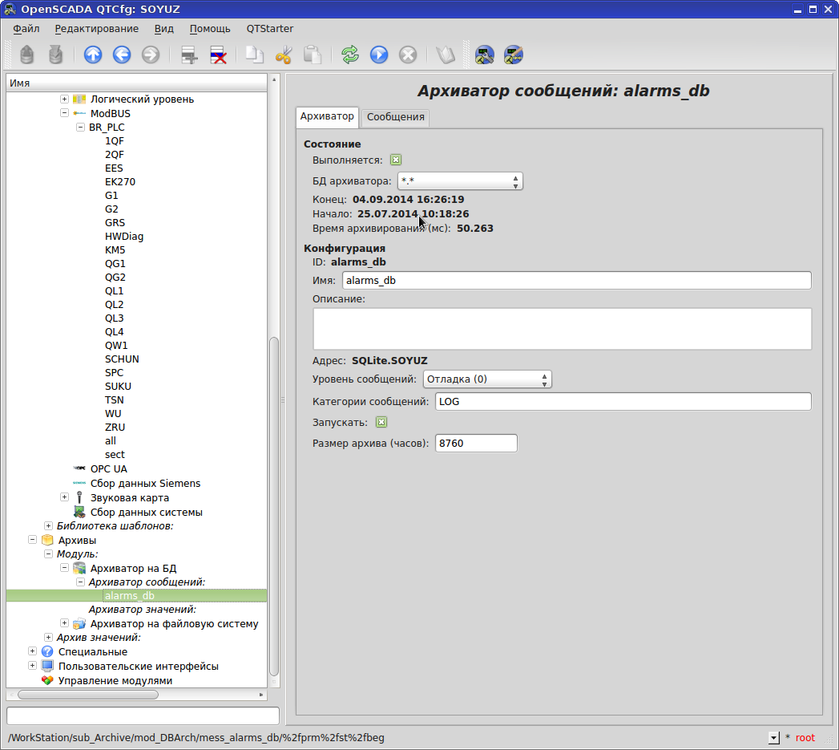Select ModBUS icon in tree
The height and width of the screenshot is (750, 839).
click(79, 113)
